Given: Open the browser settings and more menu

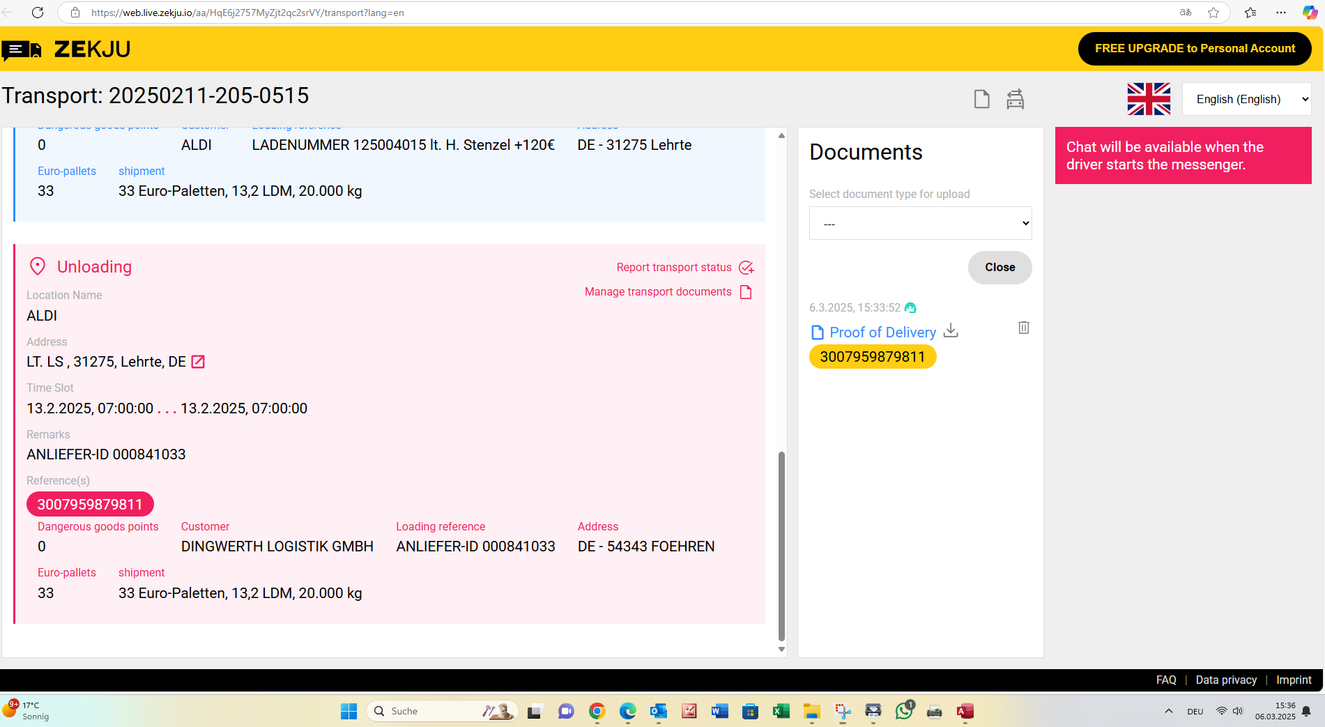Looking at the screenshot, I should [x=1281, y=13].
